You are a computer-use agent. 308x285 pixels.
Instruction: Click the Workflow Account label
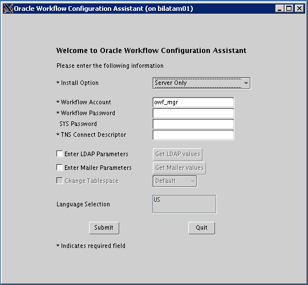pos(84,102)
